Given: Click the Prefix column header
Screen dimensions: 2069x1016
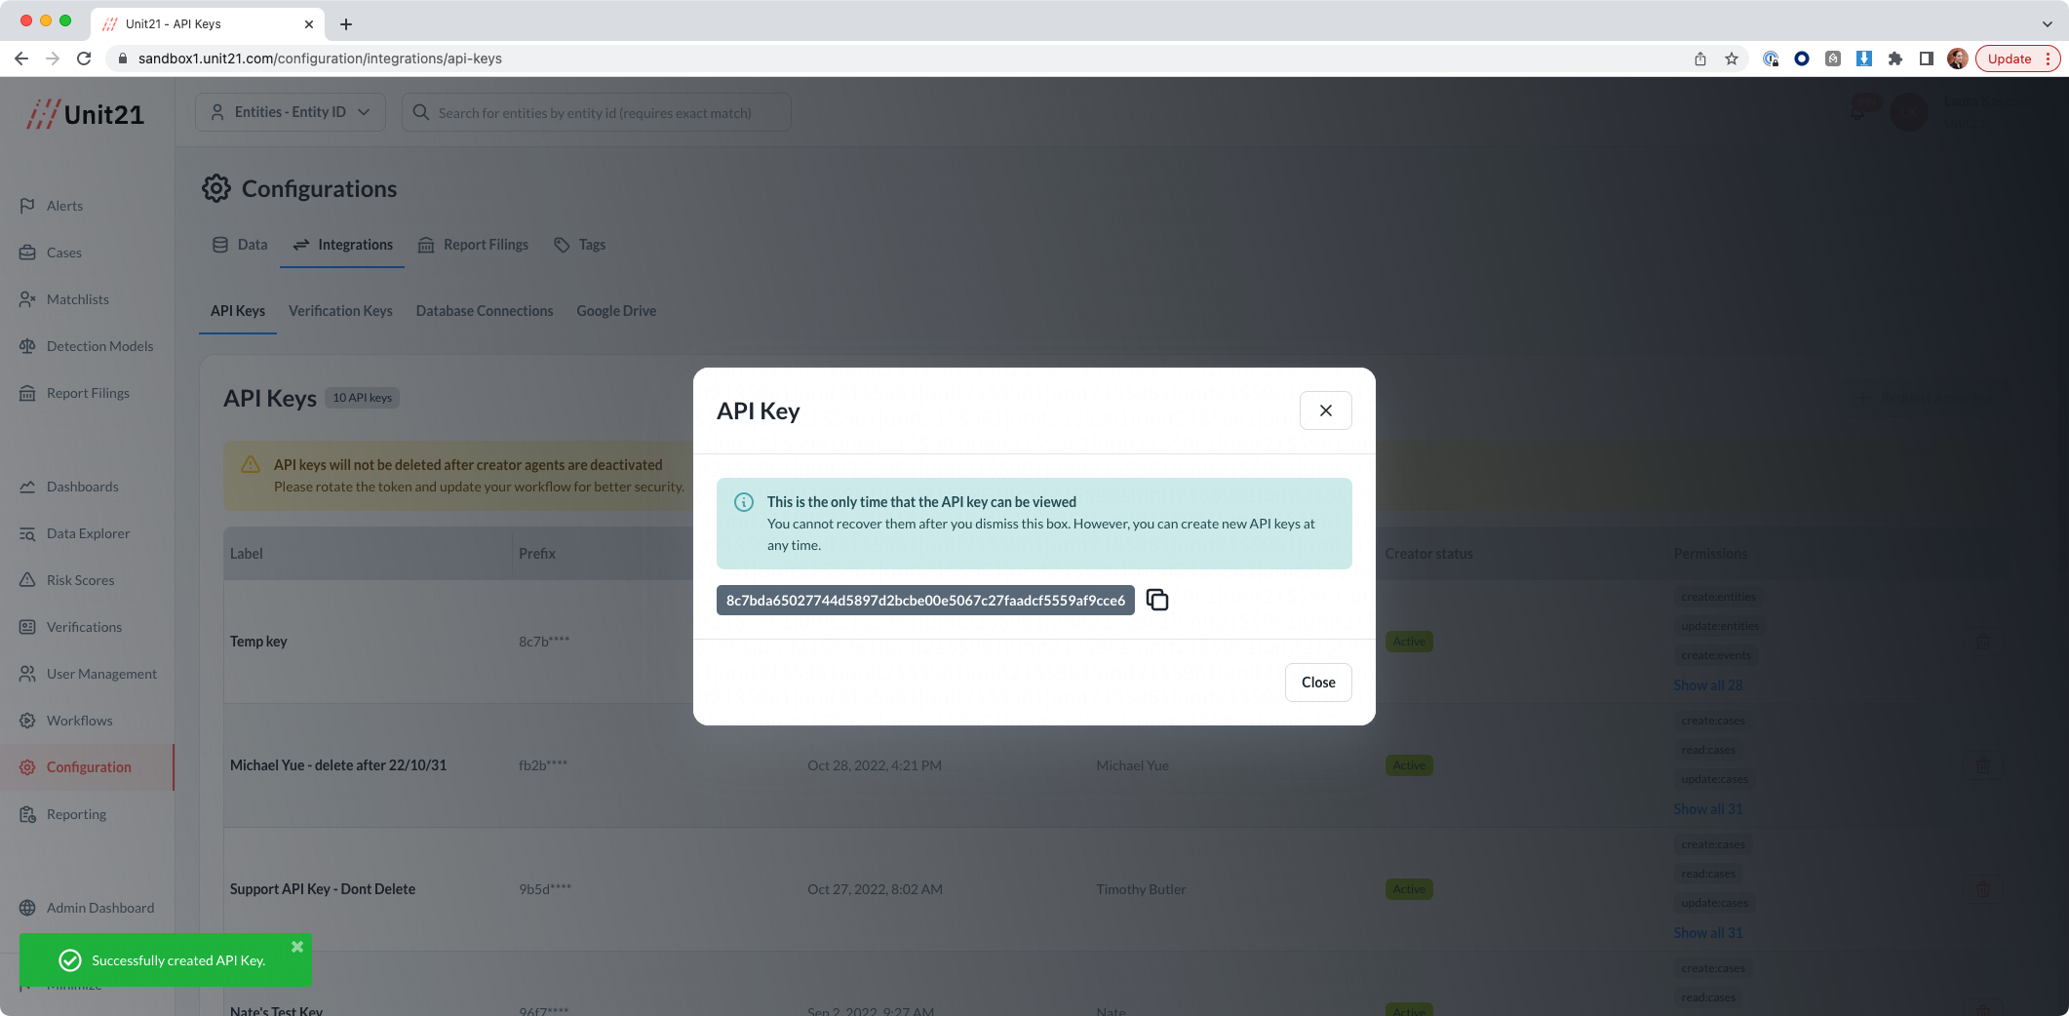Looking at the screenshot, I should coord(536,554).
